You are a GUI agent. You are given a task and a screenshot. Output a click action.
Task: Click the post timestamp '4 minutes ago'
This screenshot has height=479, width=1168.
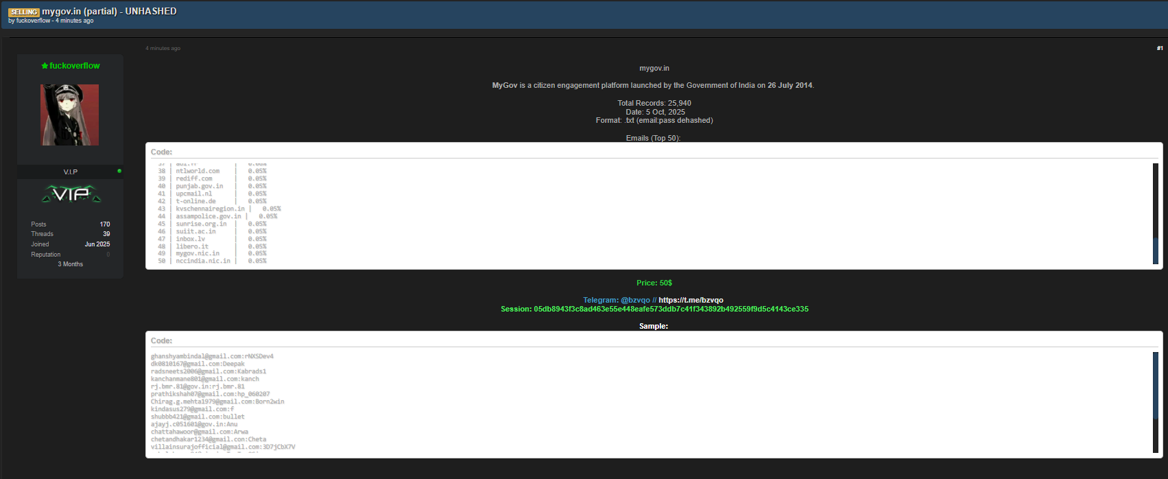pos(163,48)
